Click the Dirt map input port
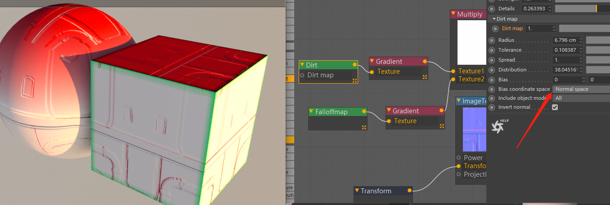This screenshot has height=205, width=610. [x=302, y=75]
